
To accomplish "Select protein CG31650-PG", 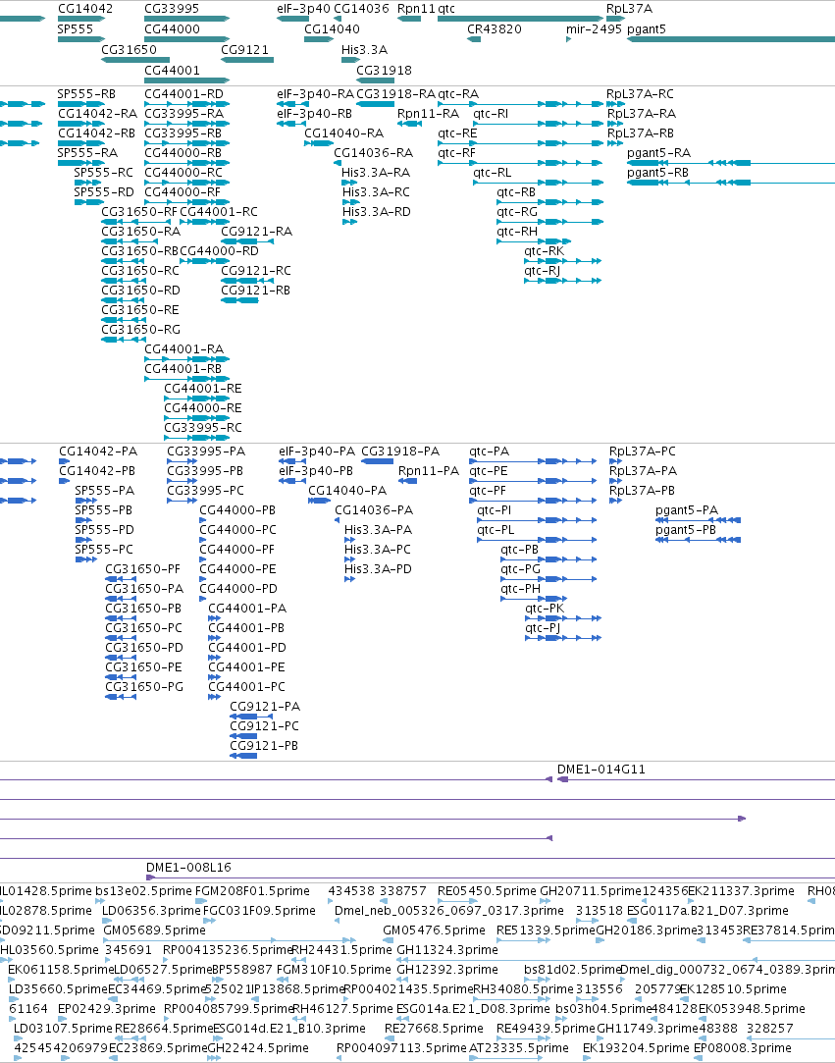I will coord(144,687).
